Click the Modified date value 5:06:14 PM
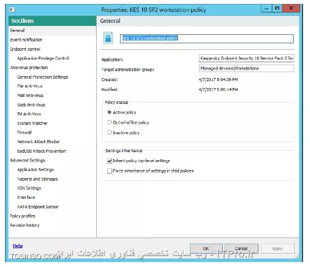310x267 pixels. (x=218, y=89)
